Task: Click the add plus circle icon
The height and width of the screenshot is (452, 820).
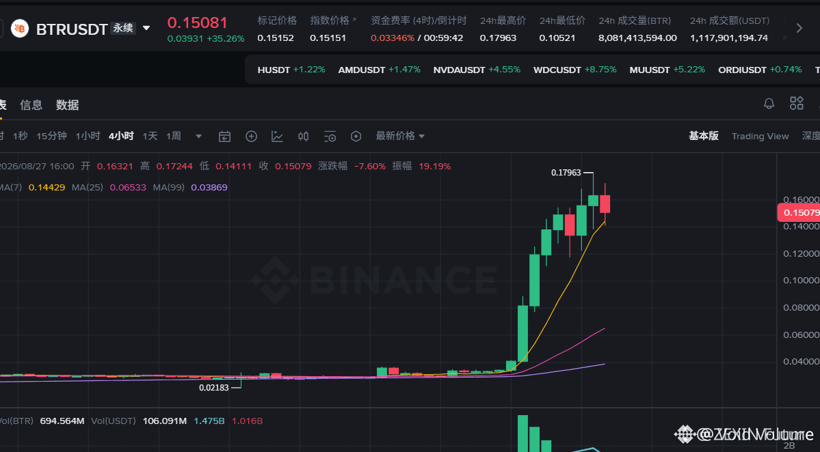Action: point(251,137)
